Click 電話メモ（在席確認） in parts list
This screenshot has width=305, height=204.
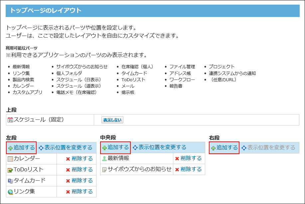tap(77, 92)
